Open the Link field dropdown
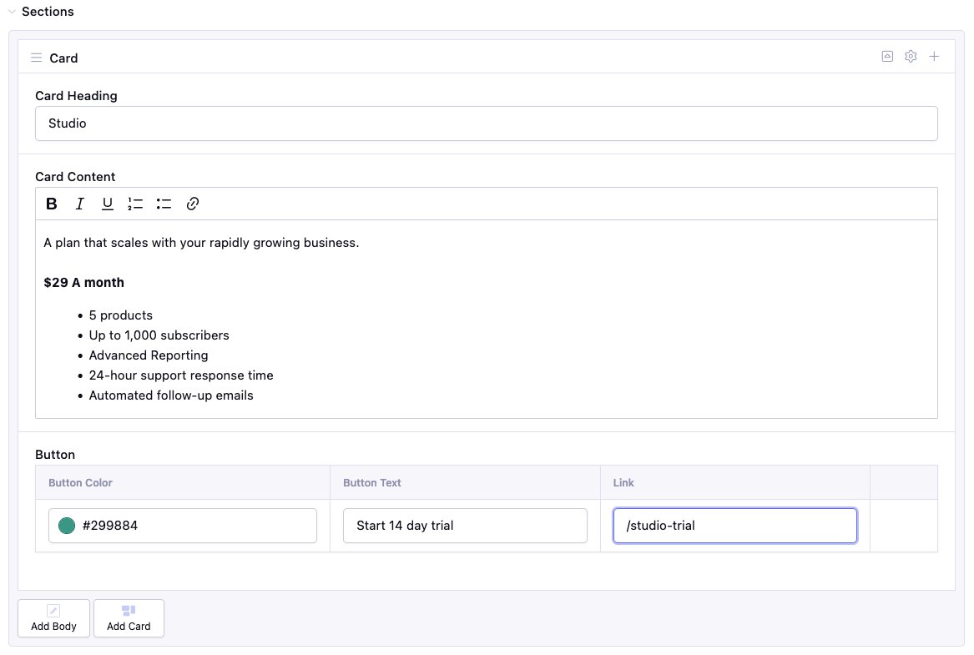This screenshot has width=974, height=655. coord(734,526)
